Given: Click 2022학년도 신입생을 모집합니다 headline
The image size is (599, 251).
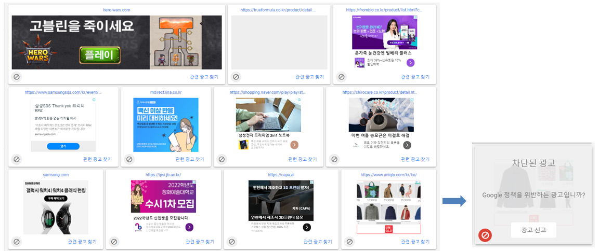Looking at the screenshot, I should 161,218.
